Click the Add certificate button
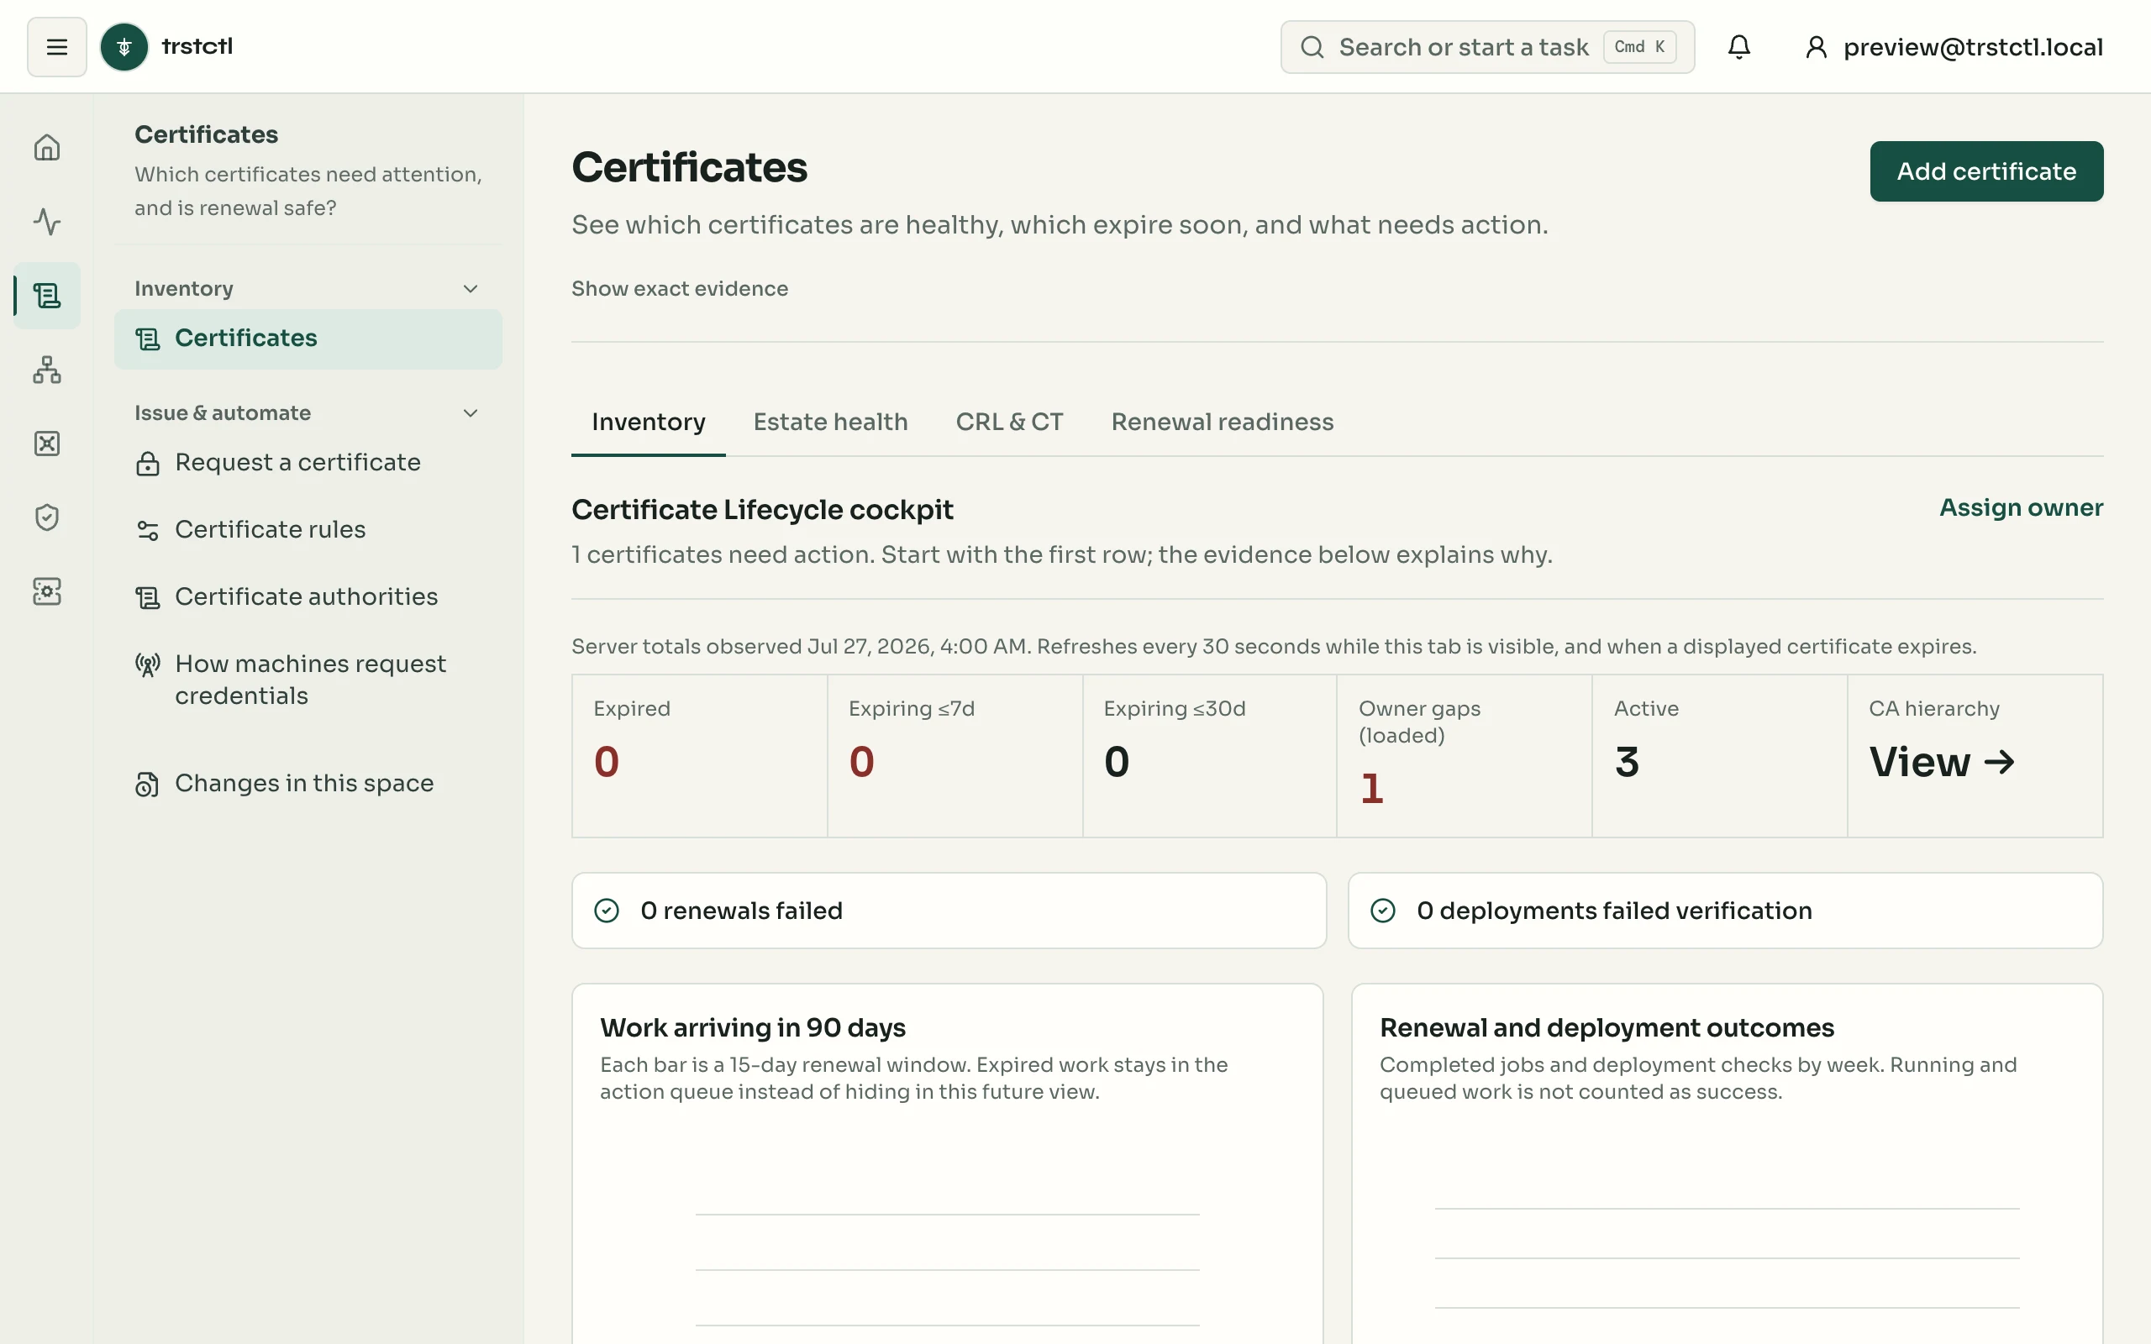The image size is (2151, 1344). pos(1985,171)
